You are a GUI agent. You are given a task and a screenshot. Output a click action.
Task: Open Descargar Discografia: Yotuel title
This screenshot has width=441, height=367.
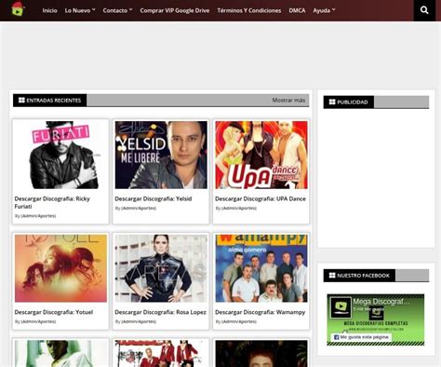click(54, 312)
